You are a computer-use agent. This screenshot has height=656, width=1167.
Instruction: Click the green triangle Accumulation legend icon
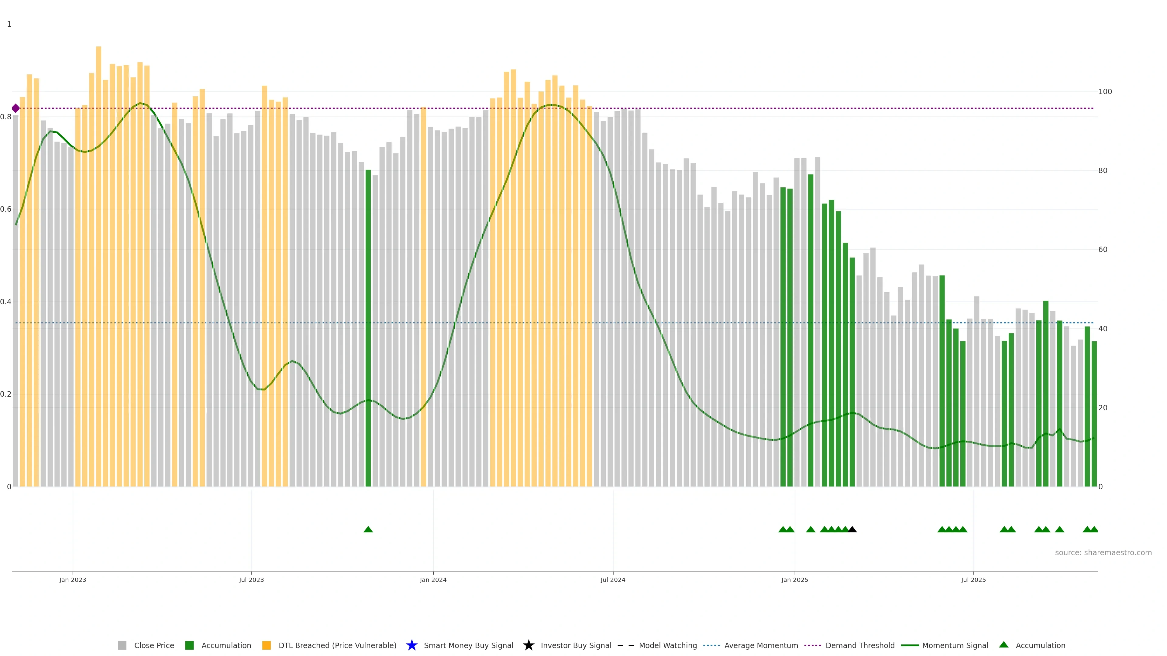pyautogui.click(x=1003, y=645)
